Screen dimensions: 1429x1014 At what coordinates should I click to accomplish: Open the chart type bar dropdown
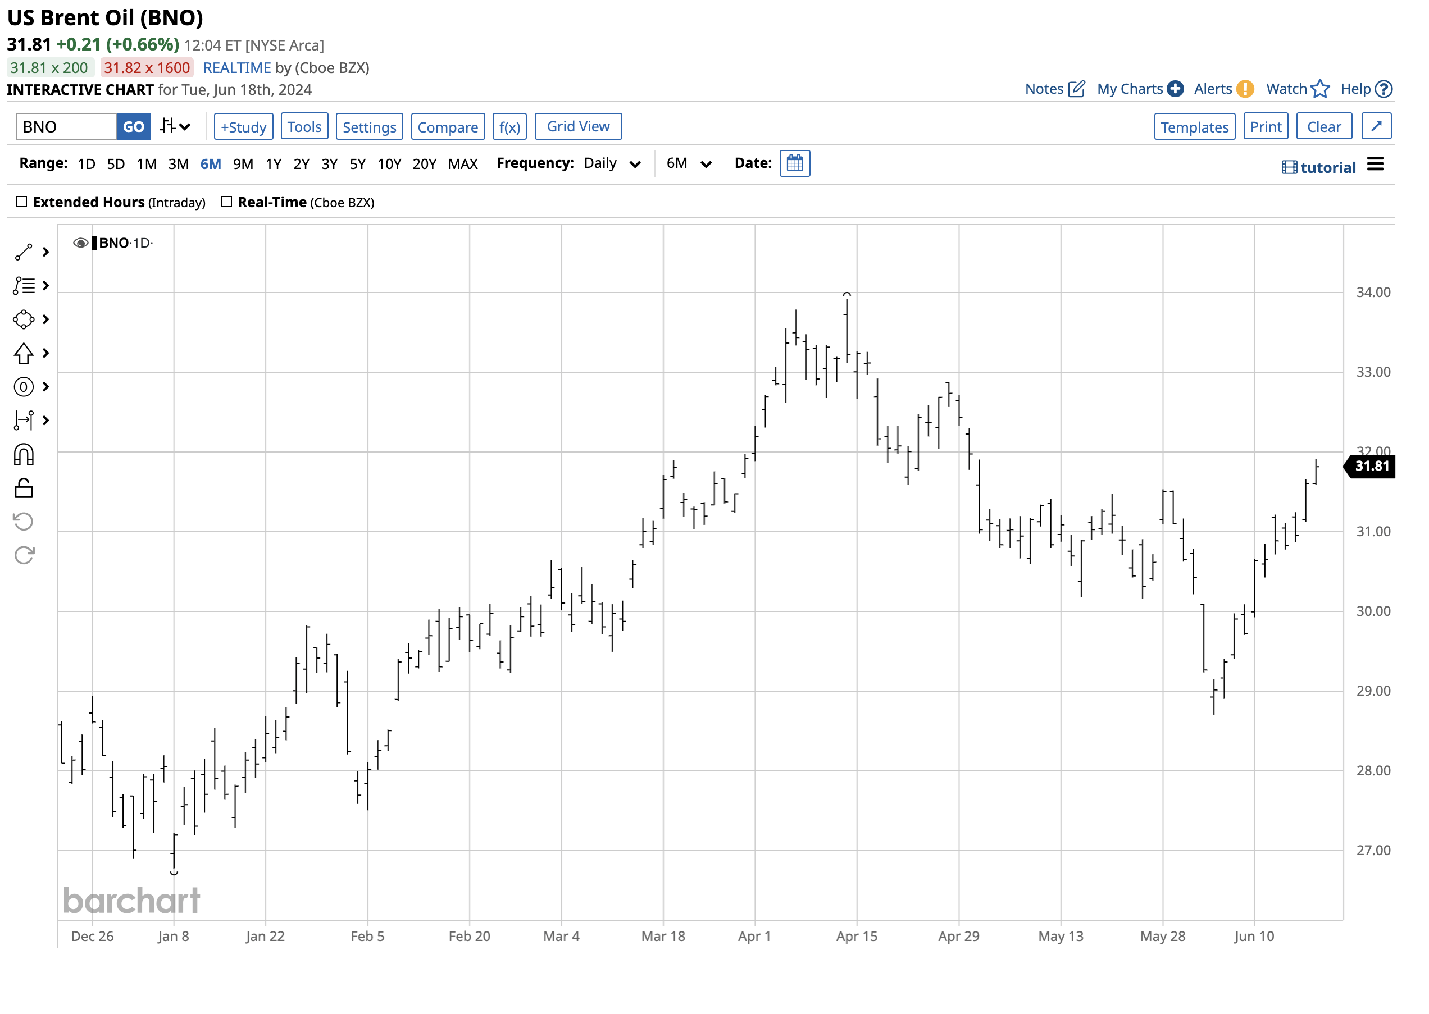pos(175,127)
